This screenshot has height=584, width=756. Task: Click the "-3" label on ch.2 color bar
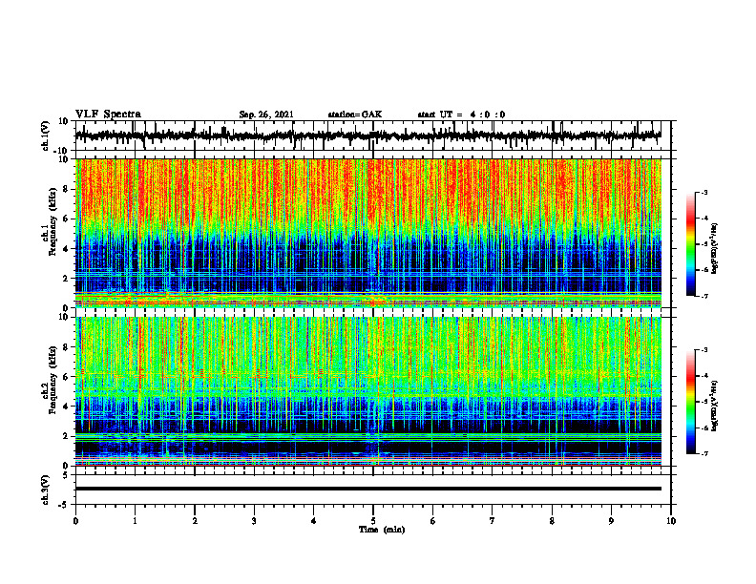[703, 350]
